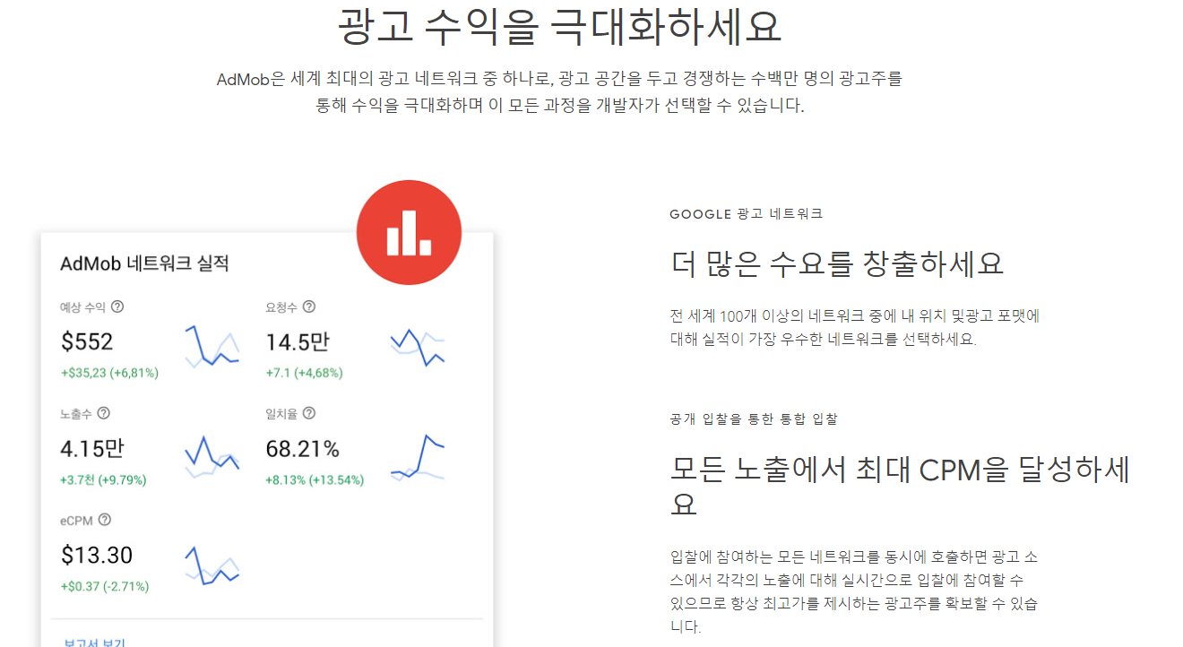The image size is (1183, 647).
Task: Click the +3.7천 (+9.79%) change text
Action: tap(104, 479)
